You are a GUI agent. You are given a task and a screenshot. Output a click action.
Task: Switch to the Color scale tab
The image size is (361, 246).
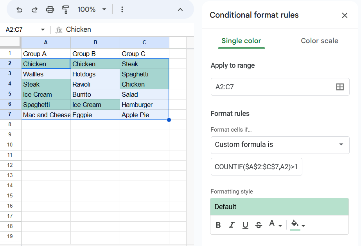[319, 41]
